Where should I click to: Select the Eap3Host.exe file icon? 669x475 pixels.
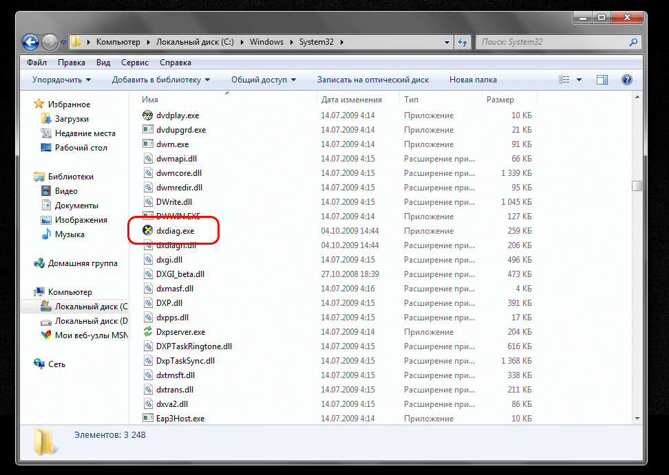(x=147, y=419)
